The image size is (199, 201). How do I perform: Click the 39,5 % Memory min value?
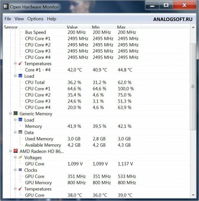tap(99, 126)
